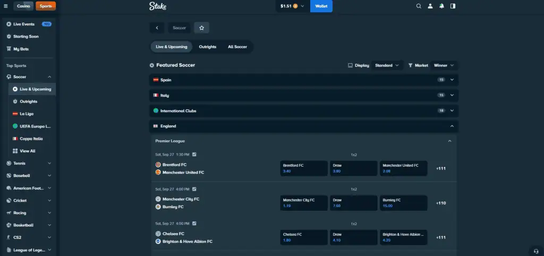Bet on Draw for Manchester City match
The width and height of the screenshot is (544, 256).
(x=353, y=203)
